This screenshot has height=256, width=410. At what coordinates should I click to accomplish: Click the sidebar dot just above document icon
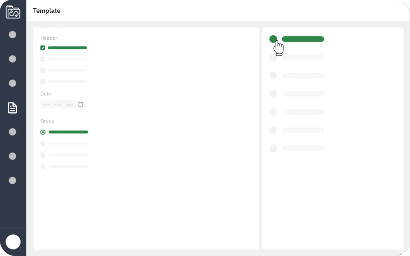(13, 83)
